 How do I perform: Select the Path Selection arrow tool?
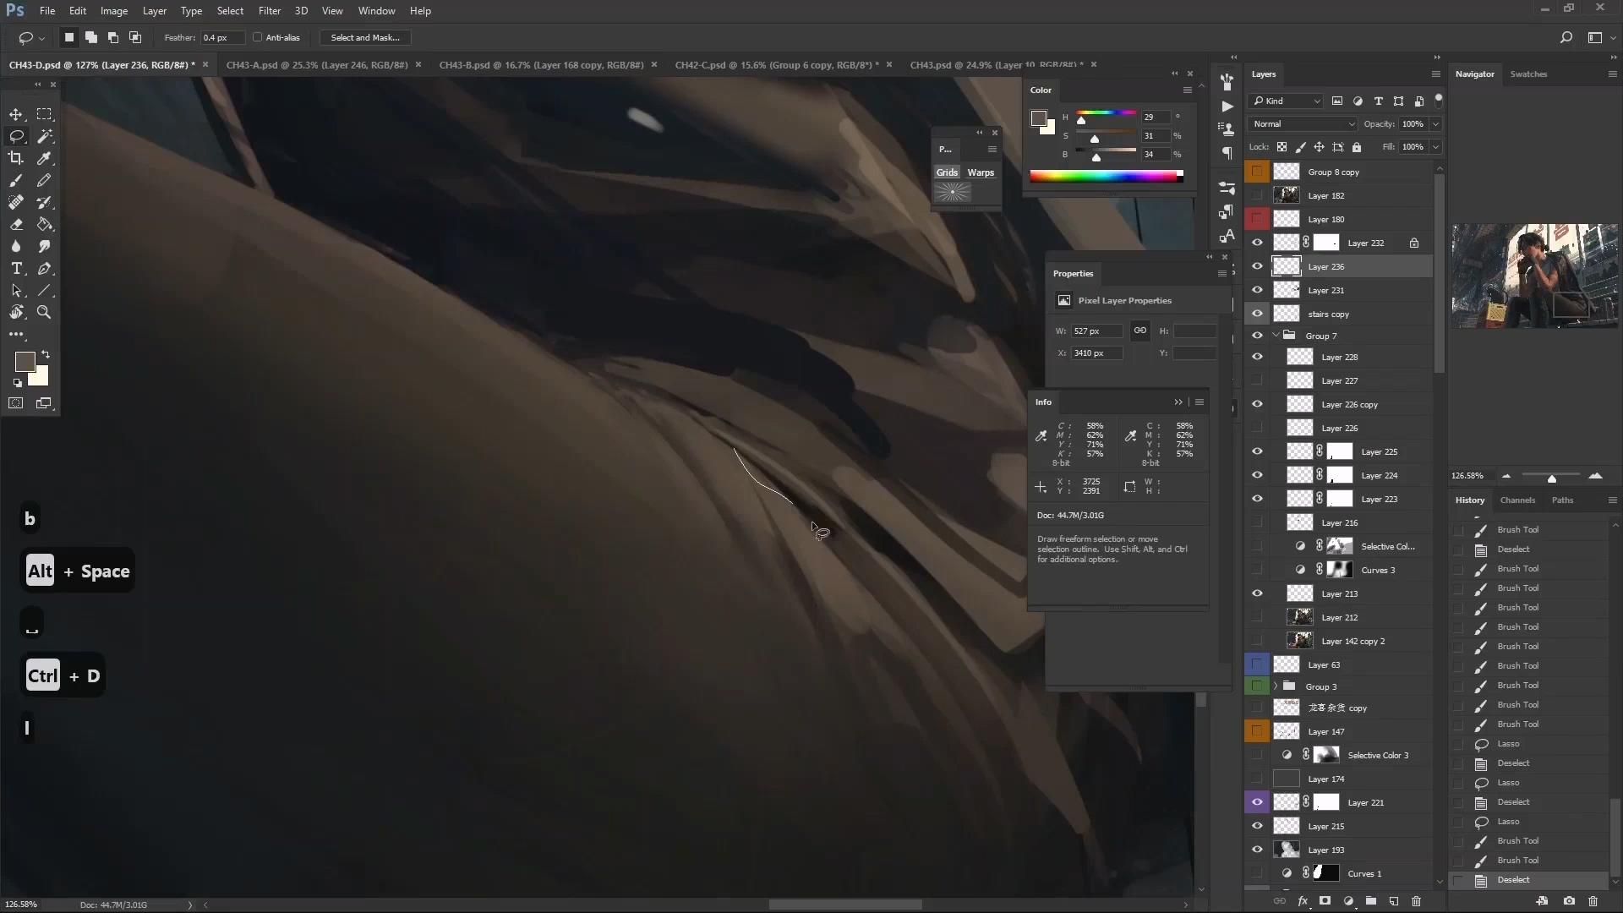coord(16,291)
